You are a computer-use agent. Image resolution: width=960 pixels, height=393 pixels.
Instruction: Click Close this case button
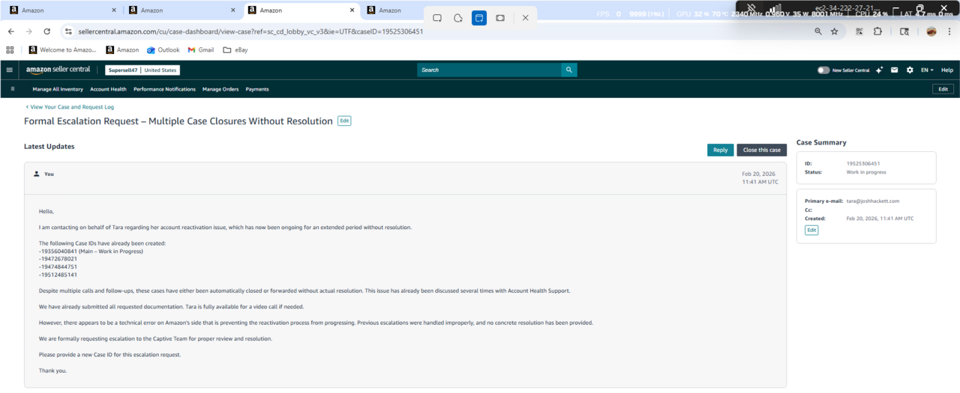762,150
